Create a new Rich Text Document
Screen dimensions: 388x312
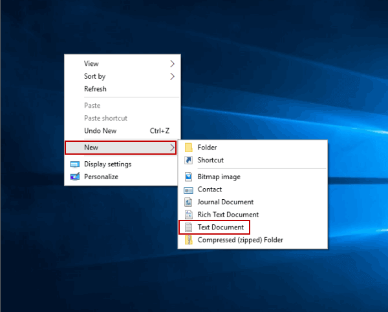(x=253, y=215)
